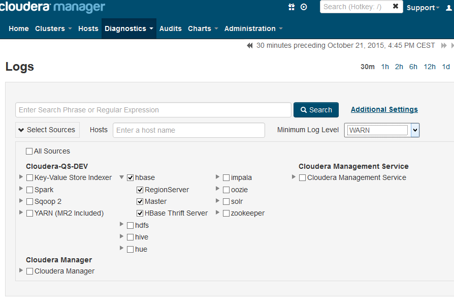The width and height of the screenshot is (454, 302).
Task: Move time range forward with fast-forward arrows
Action: 444,46
